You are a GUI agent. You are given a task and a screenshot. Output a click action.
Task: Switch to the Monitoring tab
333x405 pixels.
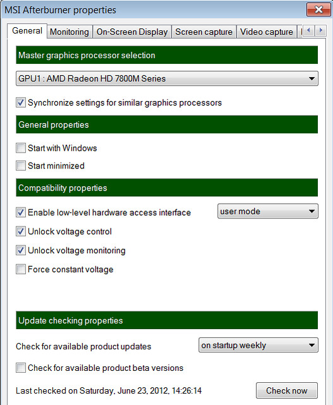[70, 32]
